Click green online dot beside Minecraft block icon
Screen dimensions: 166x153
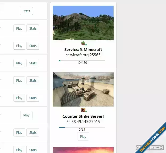point(86,45)
